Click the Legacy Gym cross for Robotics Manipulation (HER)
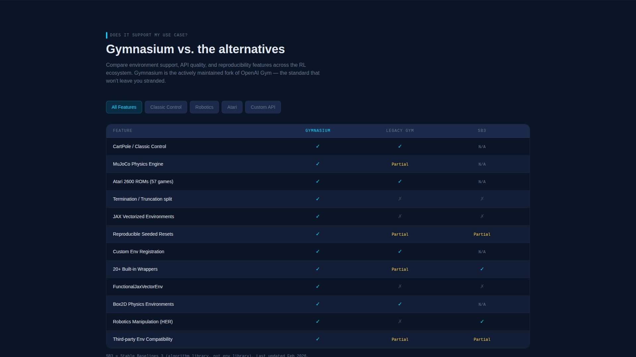 click(x=400, y=322)
